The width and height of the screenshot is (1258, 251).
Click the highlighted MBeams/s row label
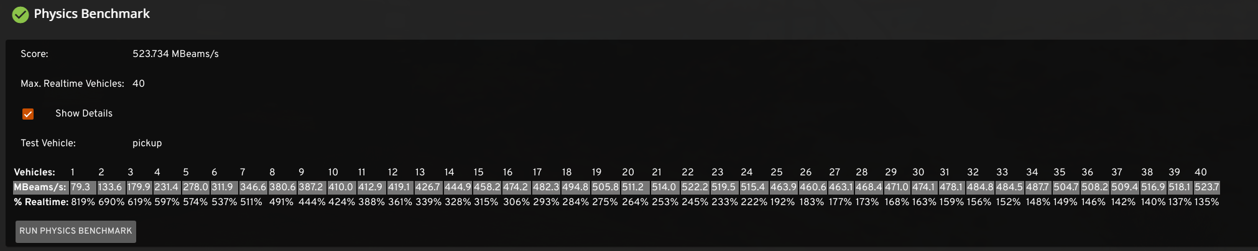tap(40, 187)
